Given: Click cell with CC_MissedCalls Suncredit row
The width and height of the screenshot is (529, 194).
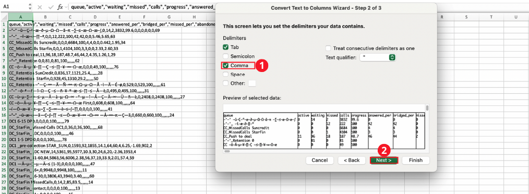Looking at the screenshot, I should click(20, 43).
